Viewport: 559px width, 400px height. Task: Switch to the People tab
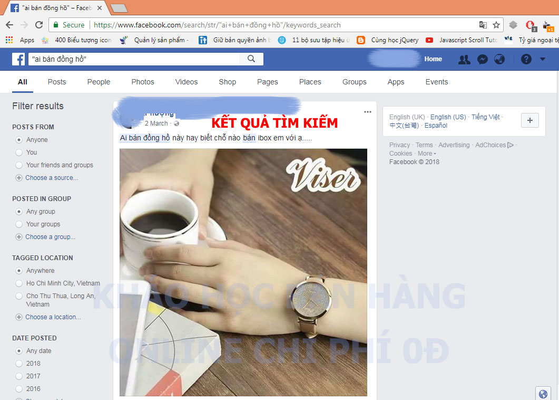(99, 82)
